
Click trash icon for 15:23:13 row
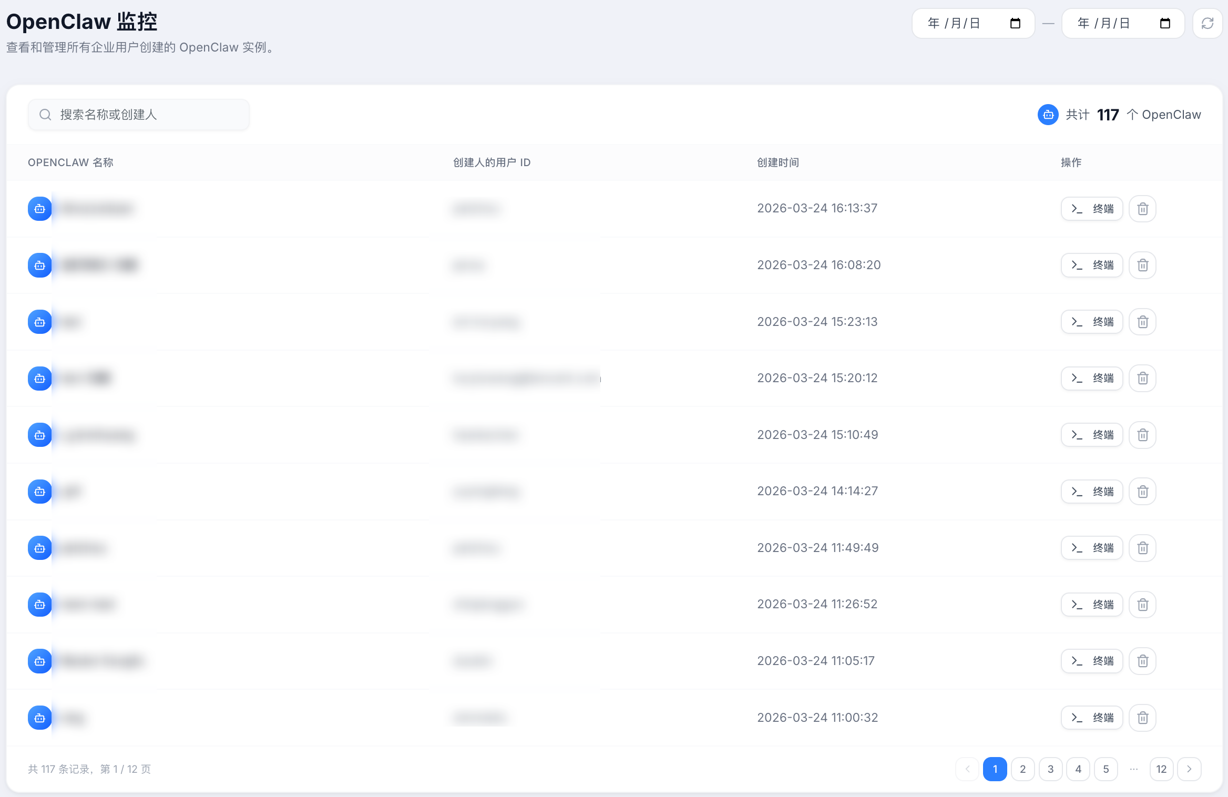pos(1142,322)
